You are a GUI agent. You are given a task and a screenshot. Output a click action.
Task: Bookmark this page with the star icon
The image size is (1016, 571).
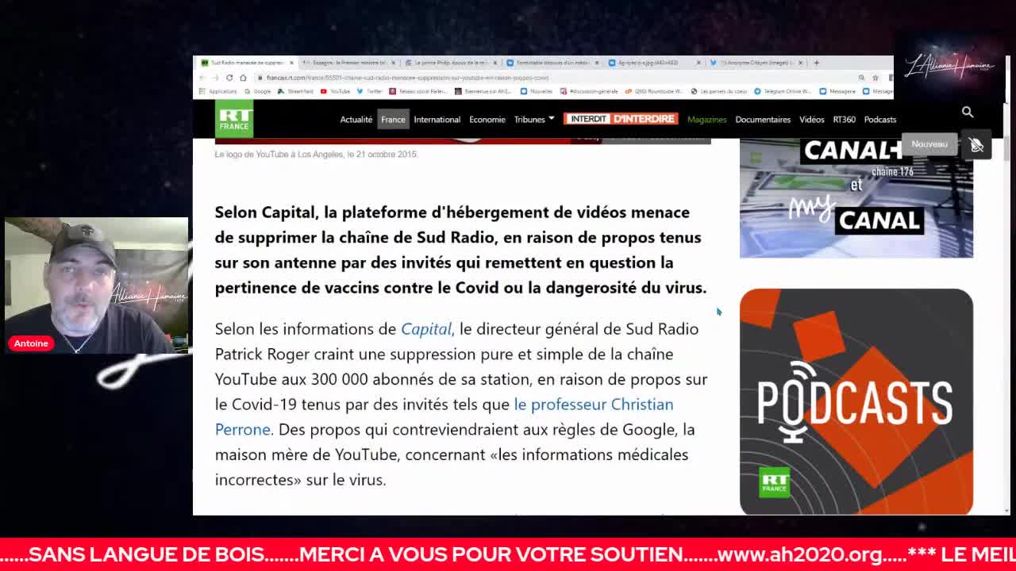tap(876, 78)
